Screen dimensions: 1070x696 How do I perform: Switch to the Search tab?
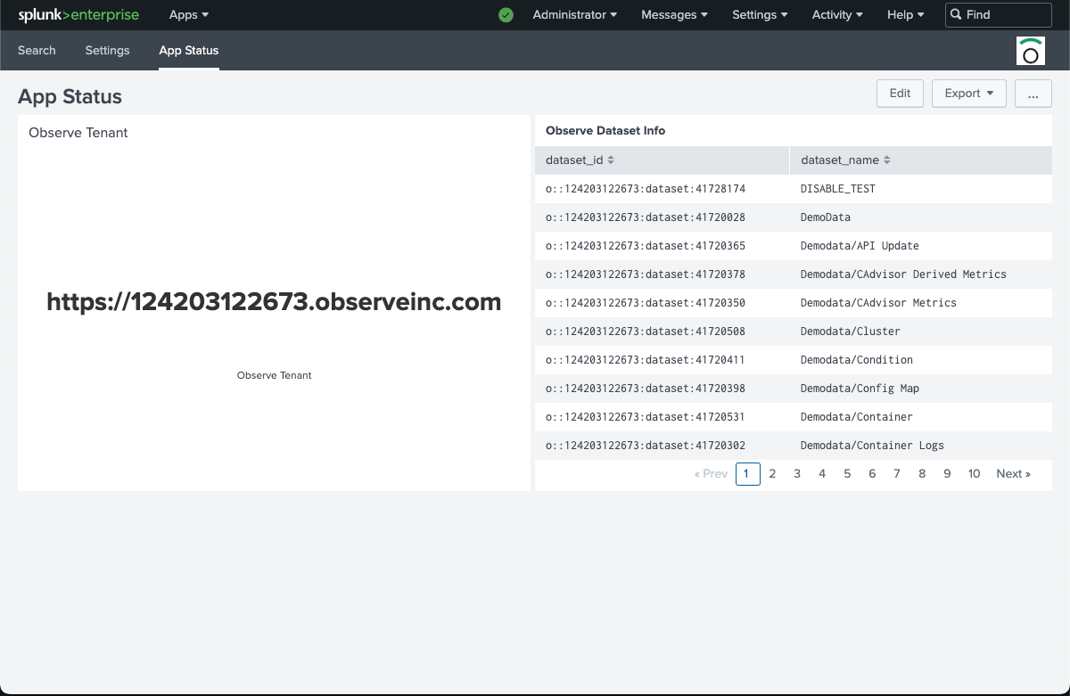tap(37, 51)
